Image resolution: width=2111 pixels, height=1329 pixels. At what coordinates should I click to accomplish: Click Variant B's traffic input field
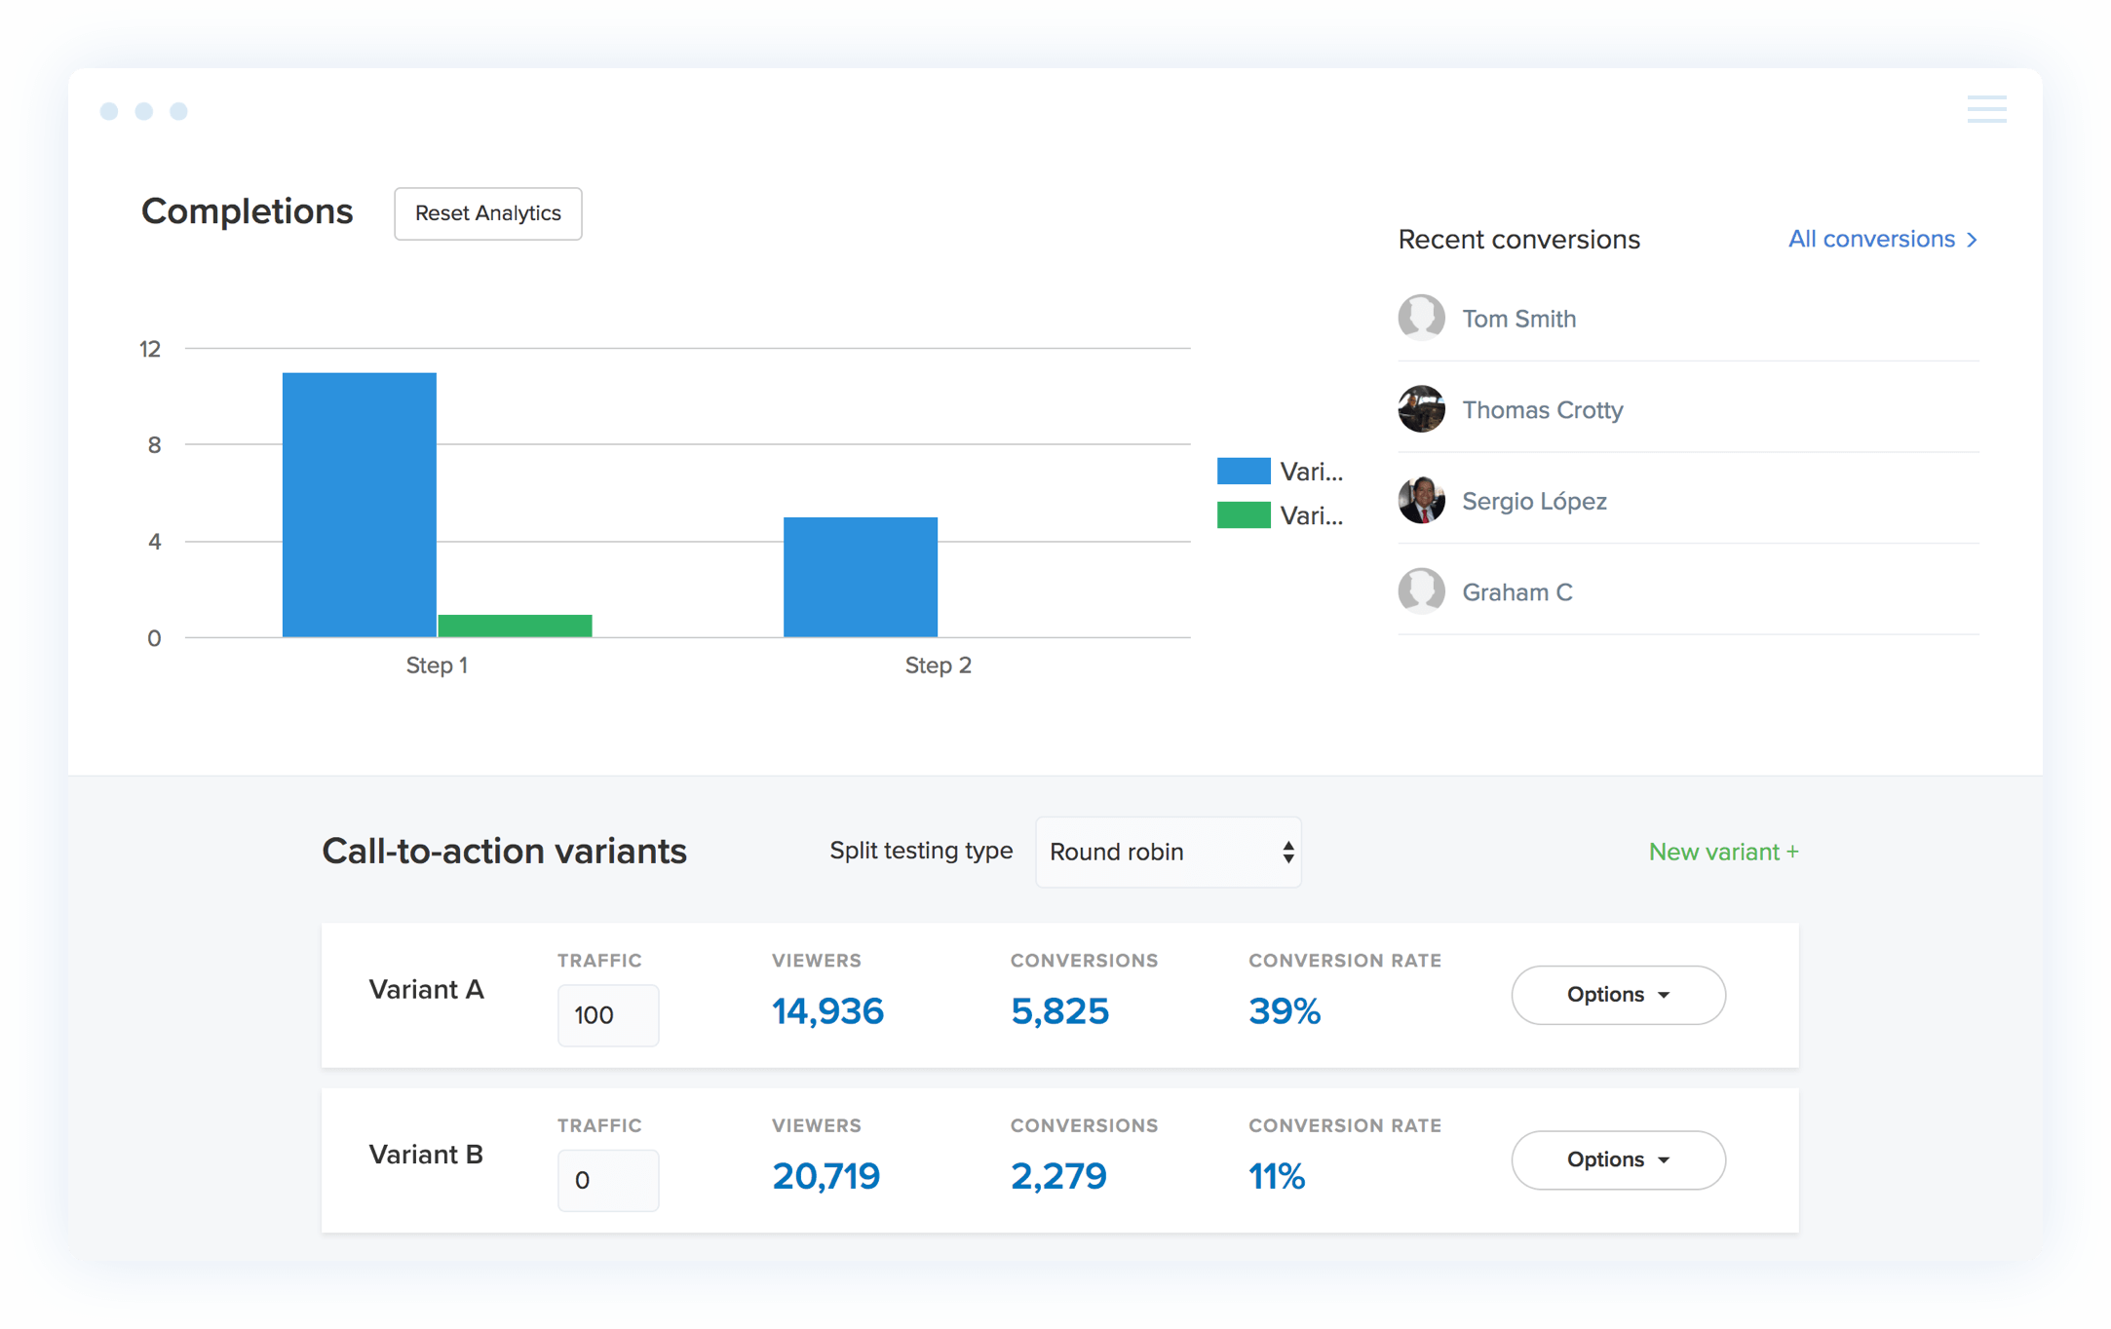coord(608,1180)
